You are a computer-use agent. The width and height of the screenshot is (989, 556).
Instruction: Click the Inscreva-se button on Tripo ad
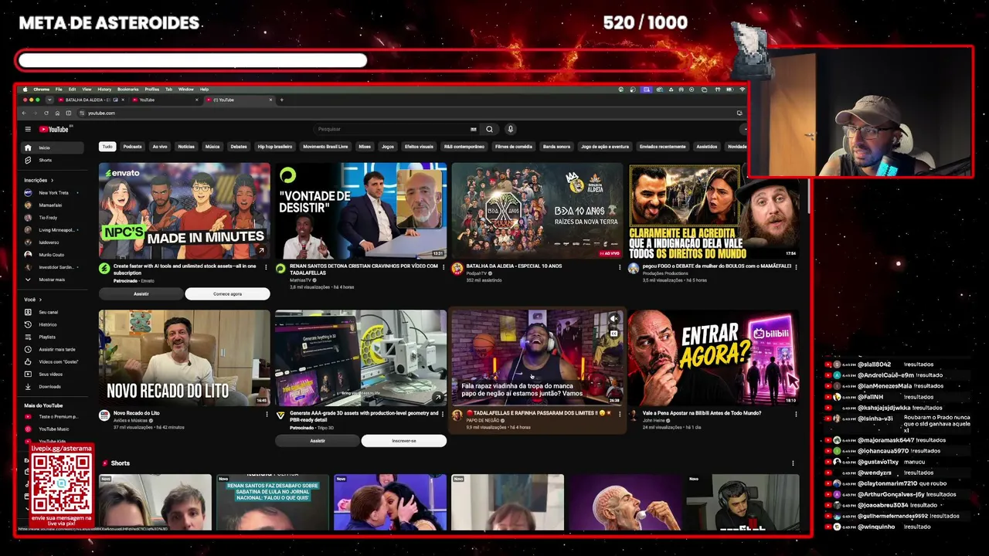(x=403, y=441)
